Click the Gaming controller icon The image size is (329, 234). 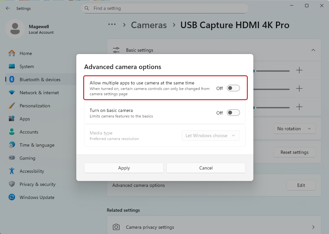pos(12,158)
